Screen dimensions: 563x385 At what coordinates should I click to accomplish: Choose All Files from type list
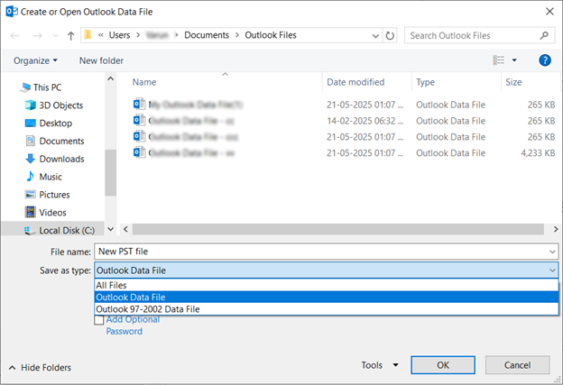[x=326, y=285]
